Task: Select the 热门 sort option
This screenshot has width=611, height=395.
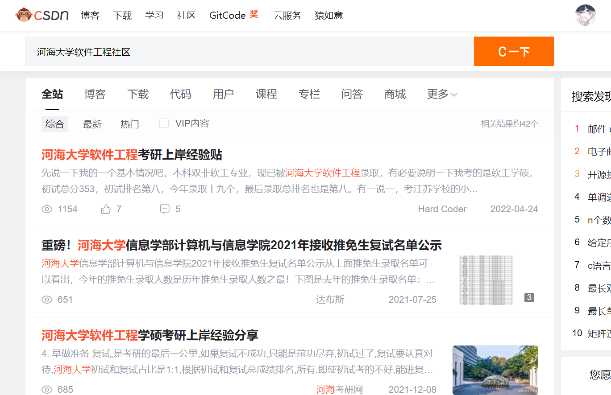Action: pyautogui.click(x=129, y=124)
